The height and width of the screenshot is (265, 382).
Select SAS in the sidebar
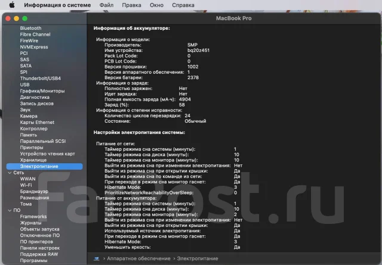(x=24, y=60)
